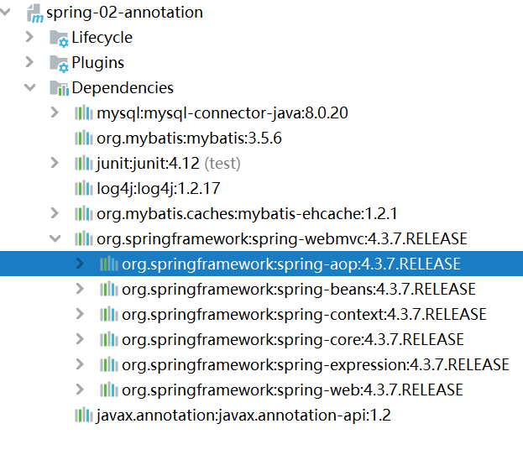Screen dimensions: 523x455
Task: Click the library icon beside mysql-connector-java
Action: coord(84,113)
